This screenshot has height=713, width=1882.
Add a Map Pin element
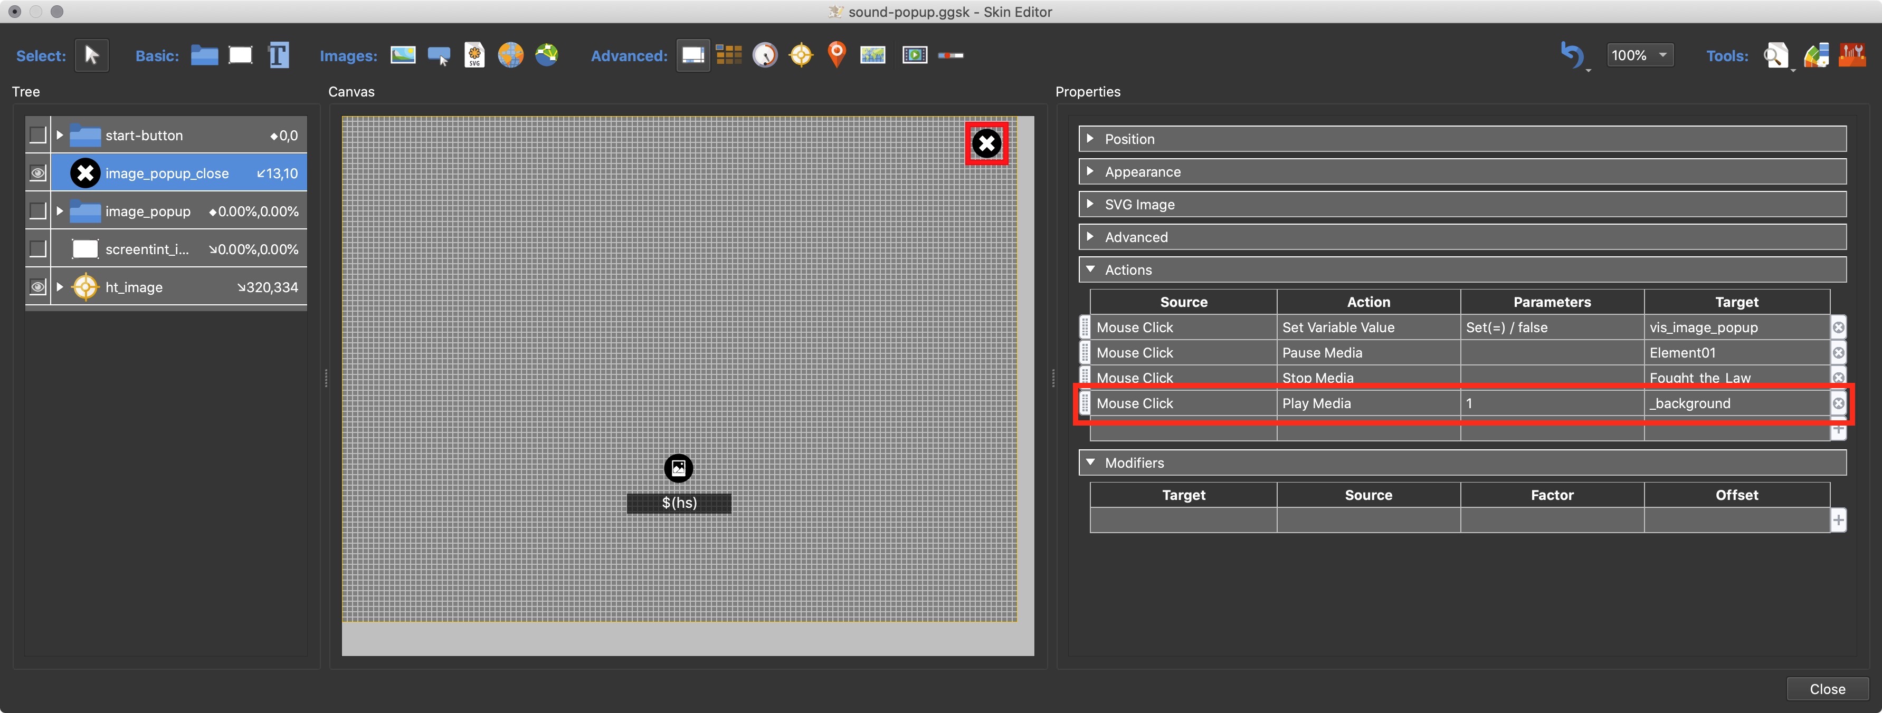837,55
